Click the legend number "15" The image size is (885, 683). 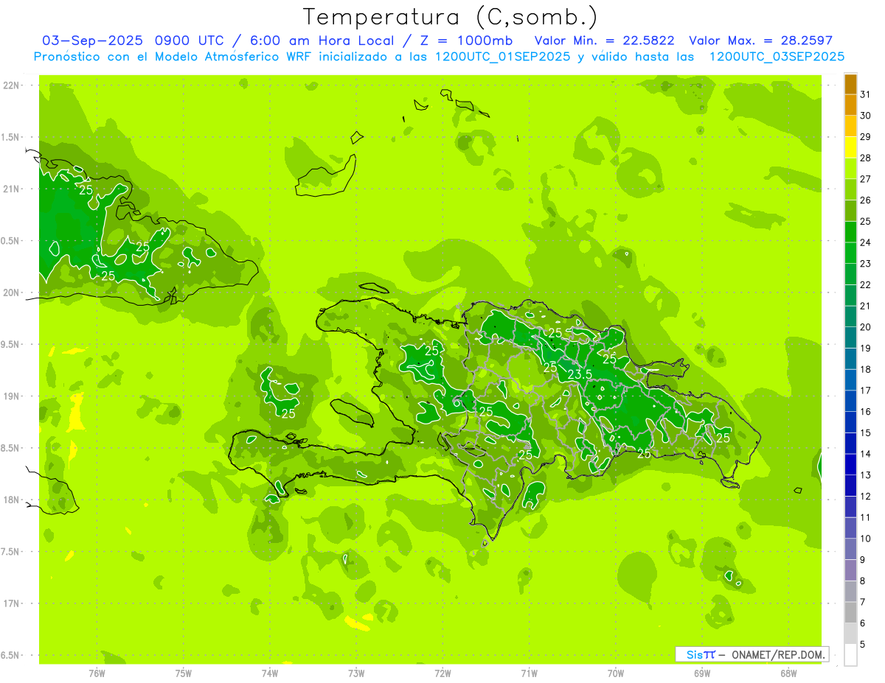click(865, 433)
